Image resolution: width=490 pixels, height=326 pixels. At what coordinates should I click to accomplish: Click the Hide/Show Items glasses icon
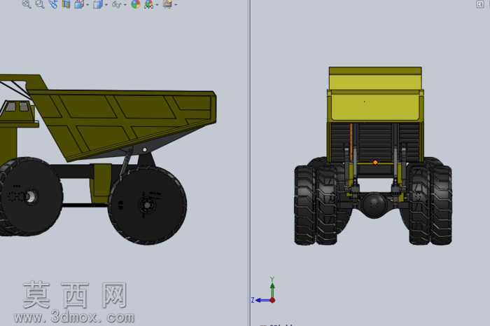click(x=117, y=4)
